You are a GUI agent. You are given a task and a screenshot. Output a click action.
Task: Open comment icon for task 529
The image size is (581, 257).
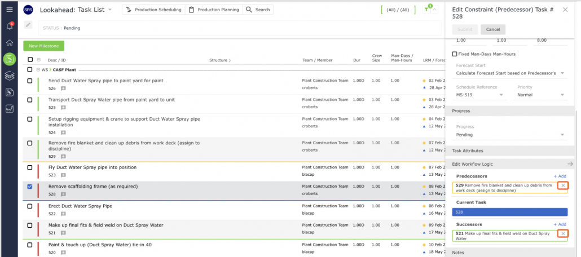pos(63,157)
